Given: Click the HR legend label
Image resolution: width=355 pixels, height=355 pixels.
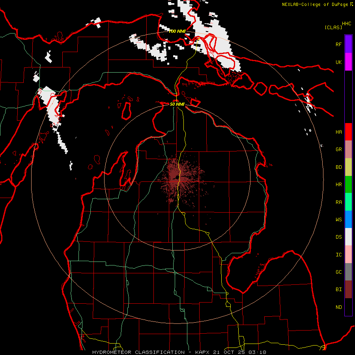Looking at the screenshot, I should click(338, 185).
